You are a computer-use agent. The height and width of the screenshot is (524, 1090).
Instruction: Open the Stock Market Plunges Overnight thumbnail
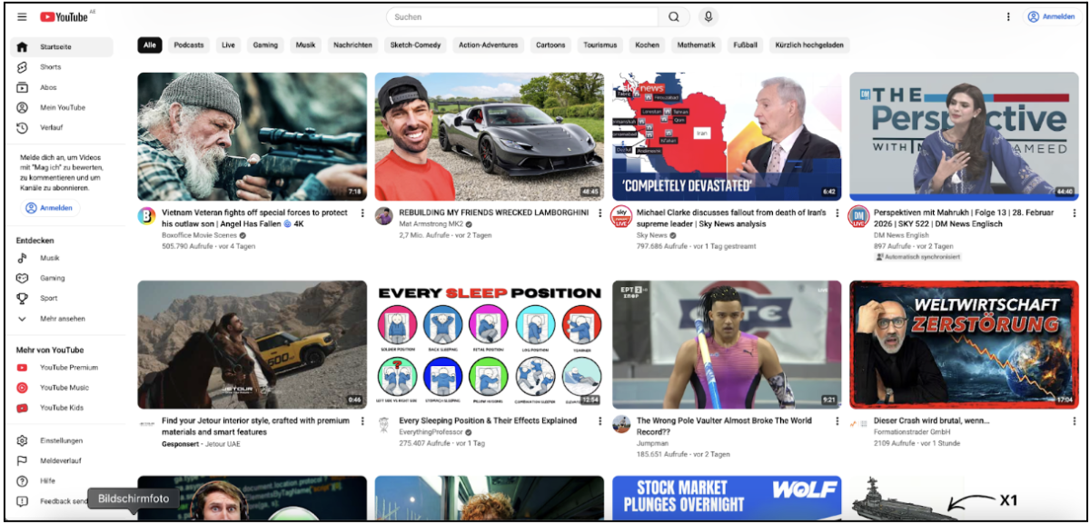coord(727,498)
